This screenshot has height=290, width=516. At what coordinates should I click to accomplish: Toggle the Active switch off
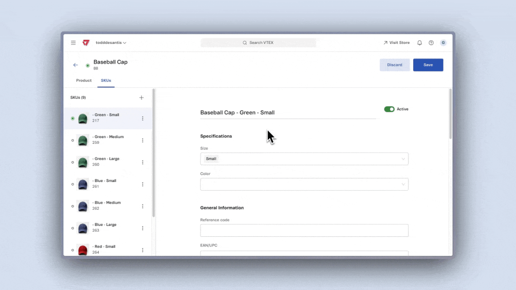[389, 109]
